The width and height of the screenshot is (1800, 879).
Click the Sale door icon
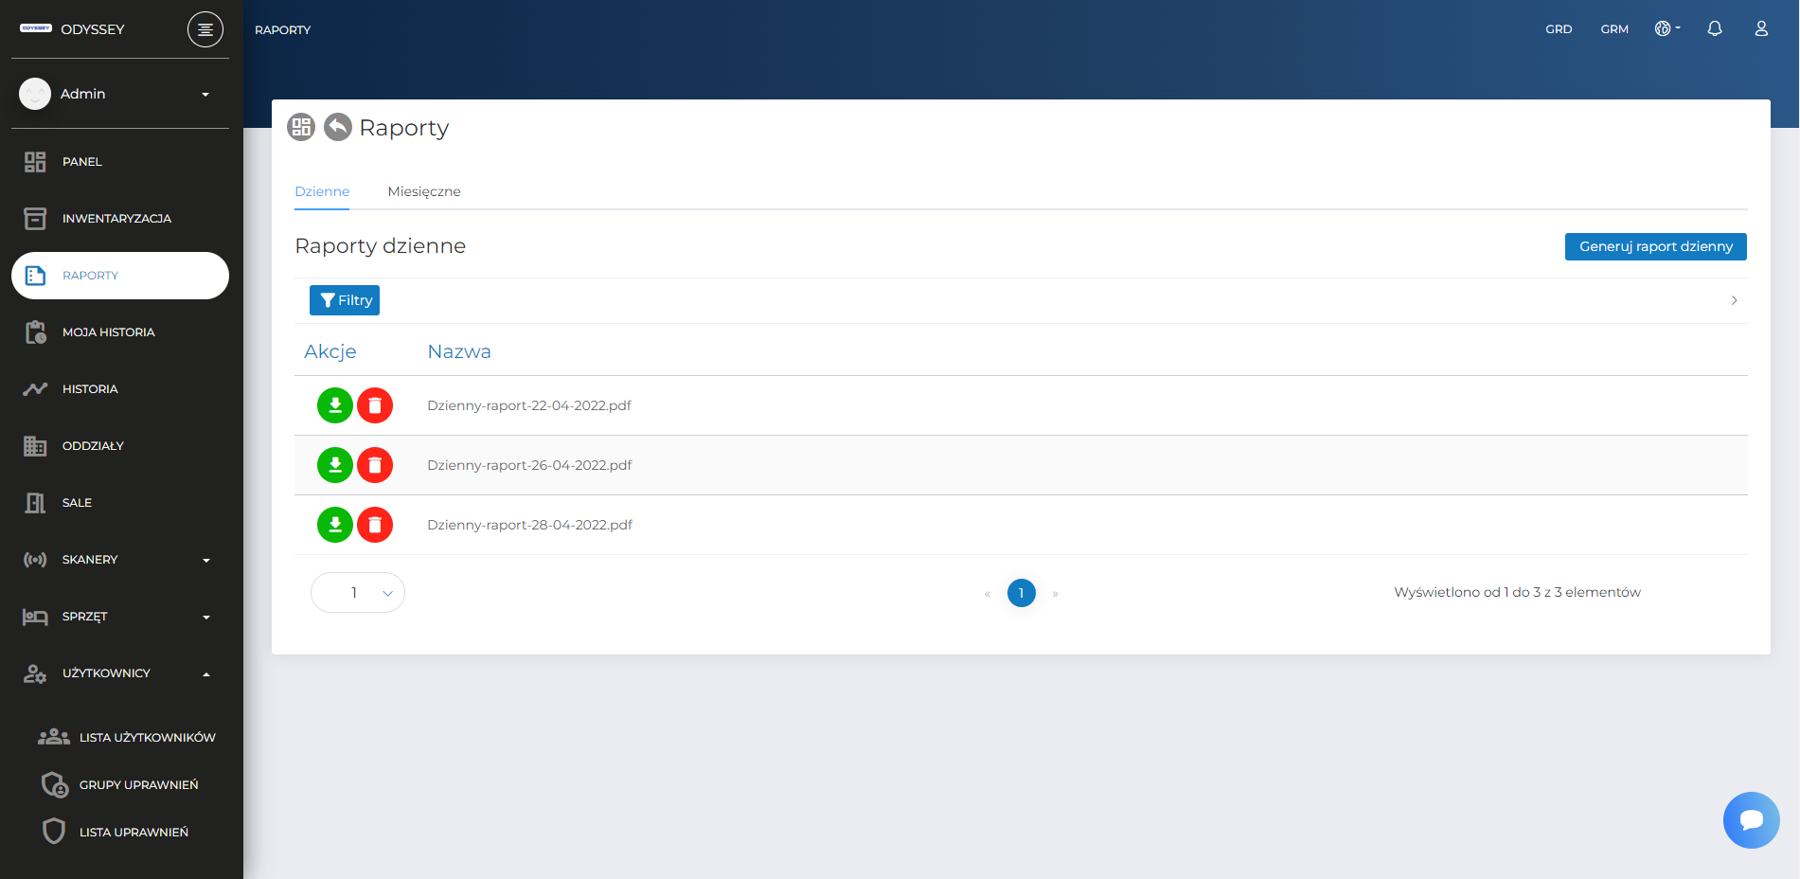click(x=35, y=503)
